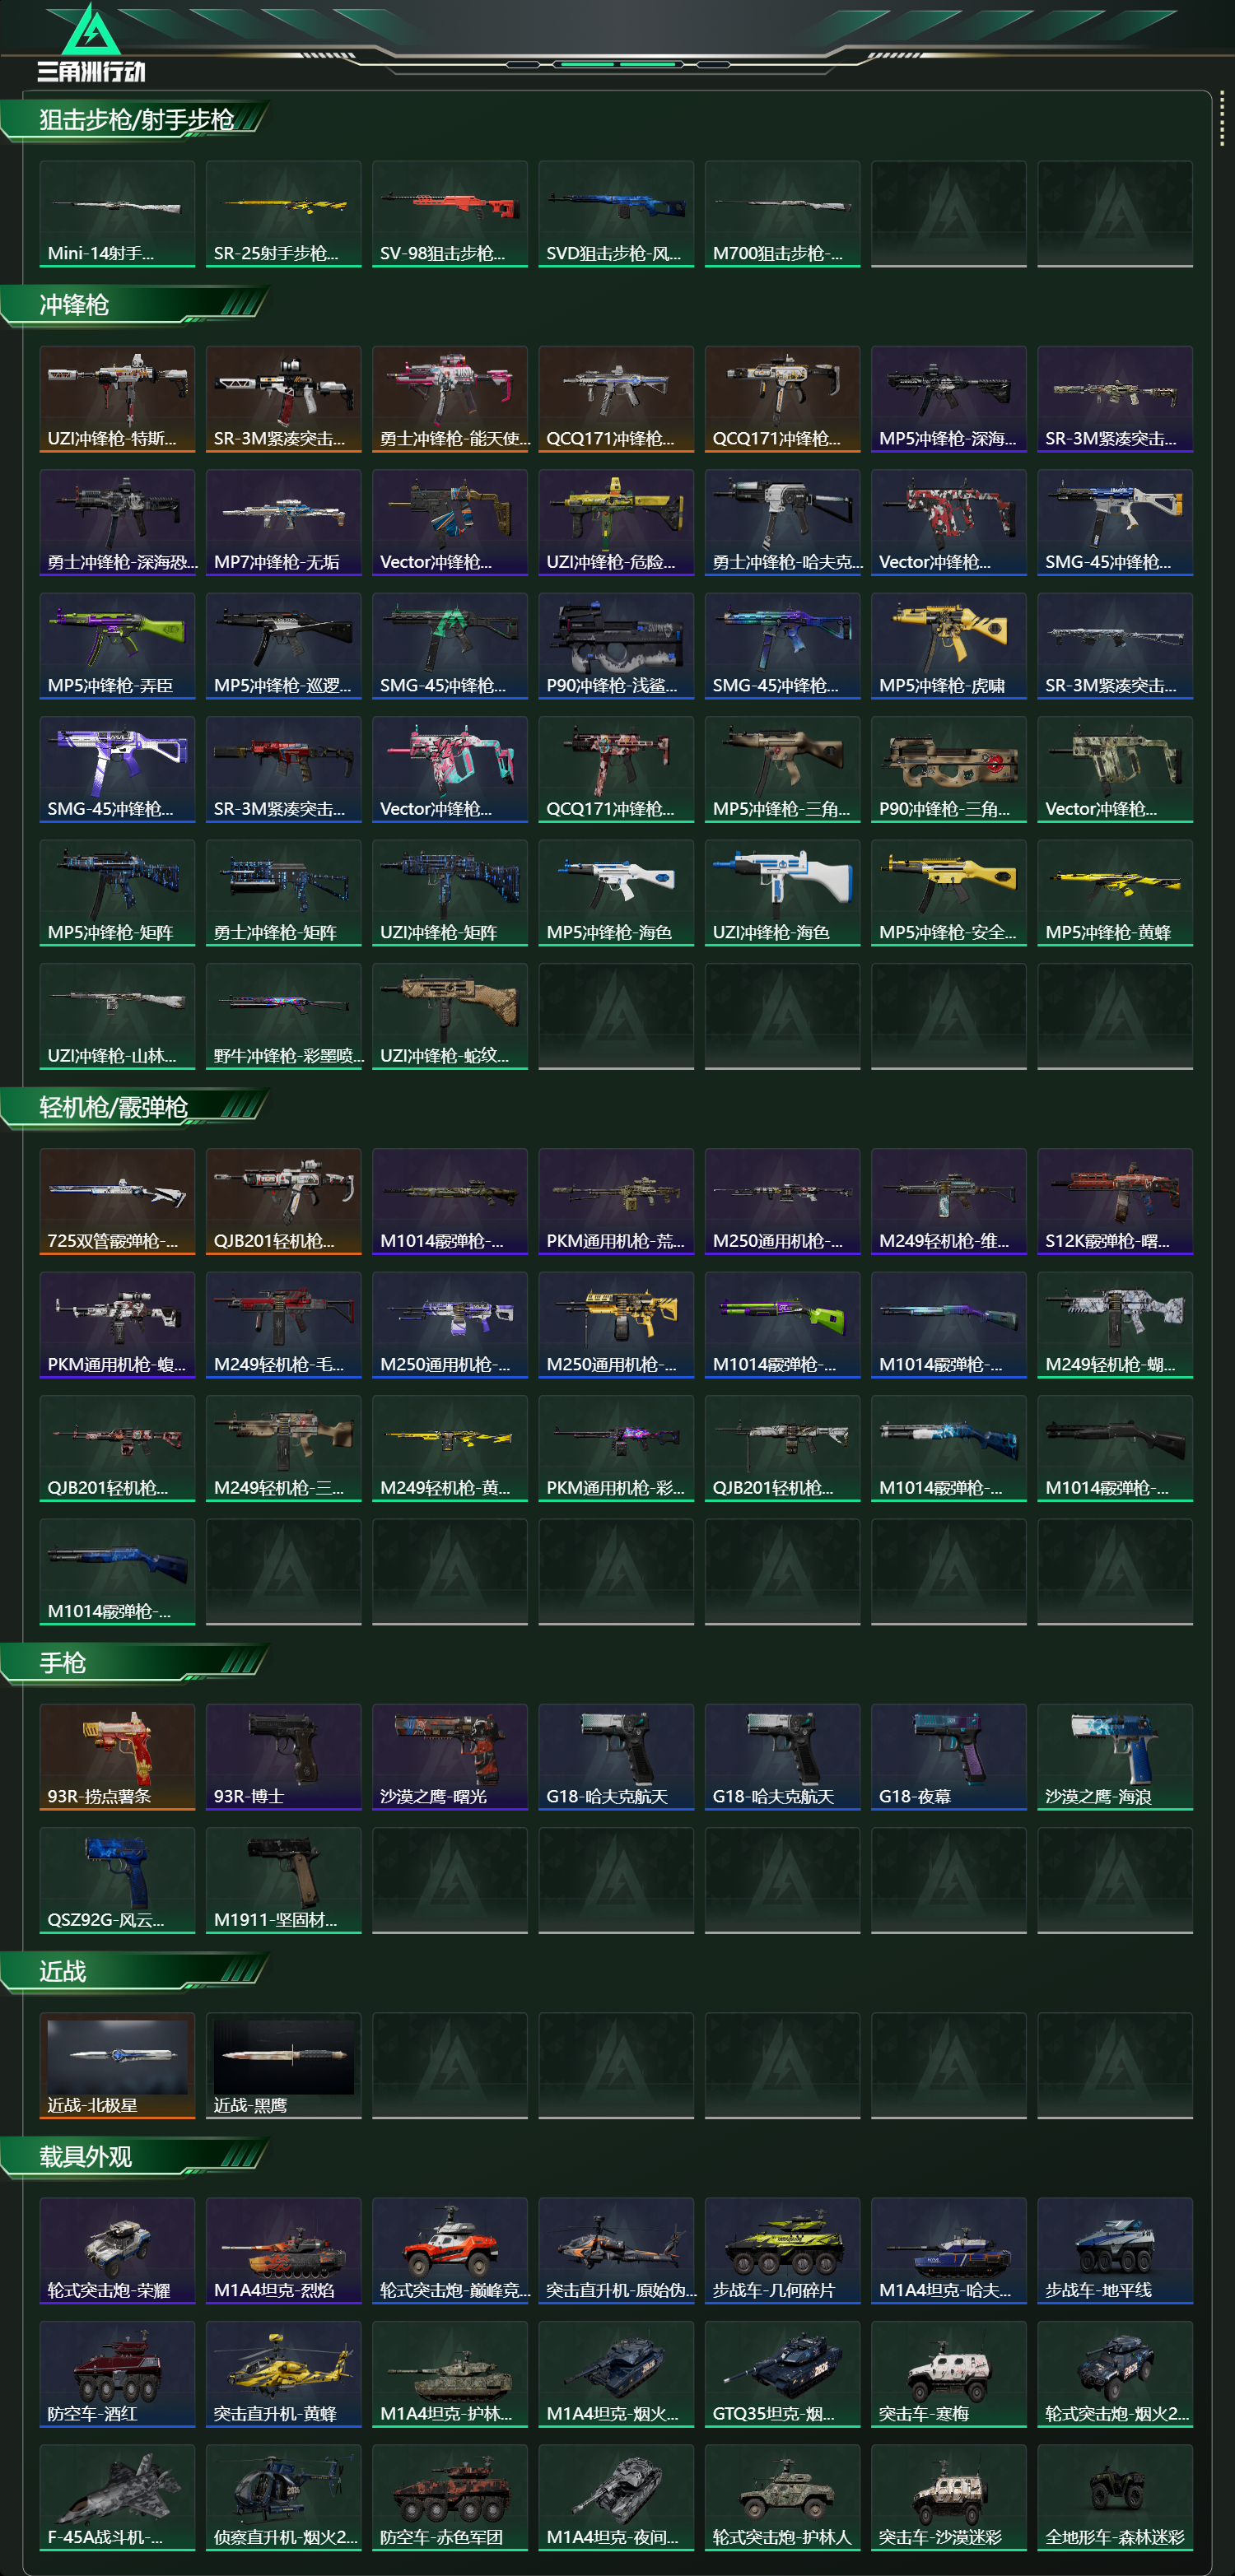The width and height of the screenshot is (1235, 2576).
Task: Pick the 全地形车-森林迷彩 vehicle skin
Action: (x=1115, y=2497)
